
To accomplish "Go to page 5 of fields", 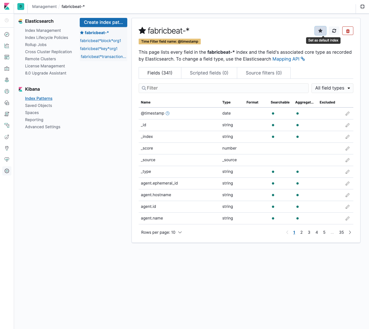I will 324,232.
